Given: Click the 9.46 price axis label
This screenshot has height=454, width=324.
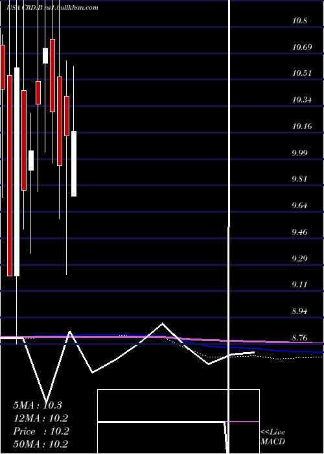Looking at the screenshot, I should click(x=300, y=232).
